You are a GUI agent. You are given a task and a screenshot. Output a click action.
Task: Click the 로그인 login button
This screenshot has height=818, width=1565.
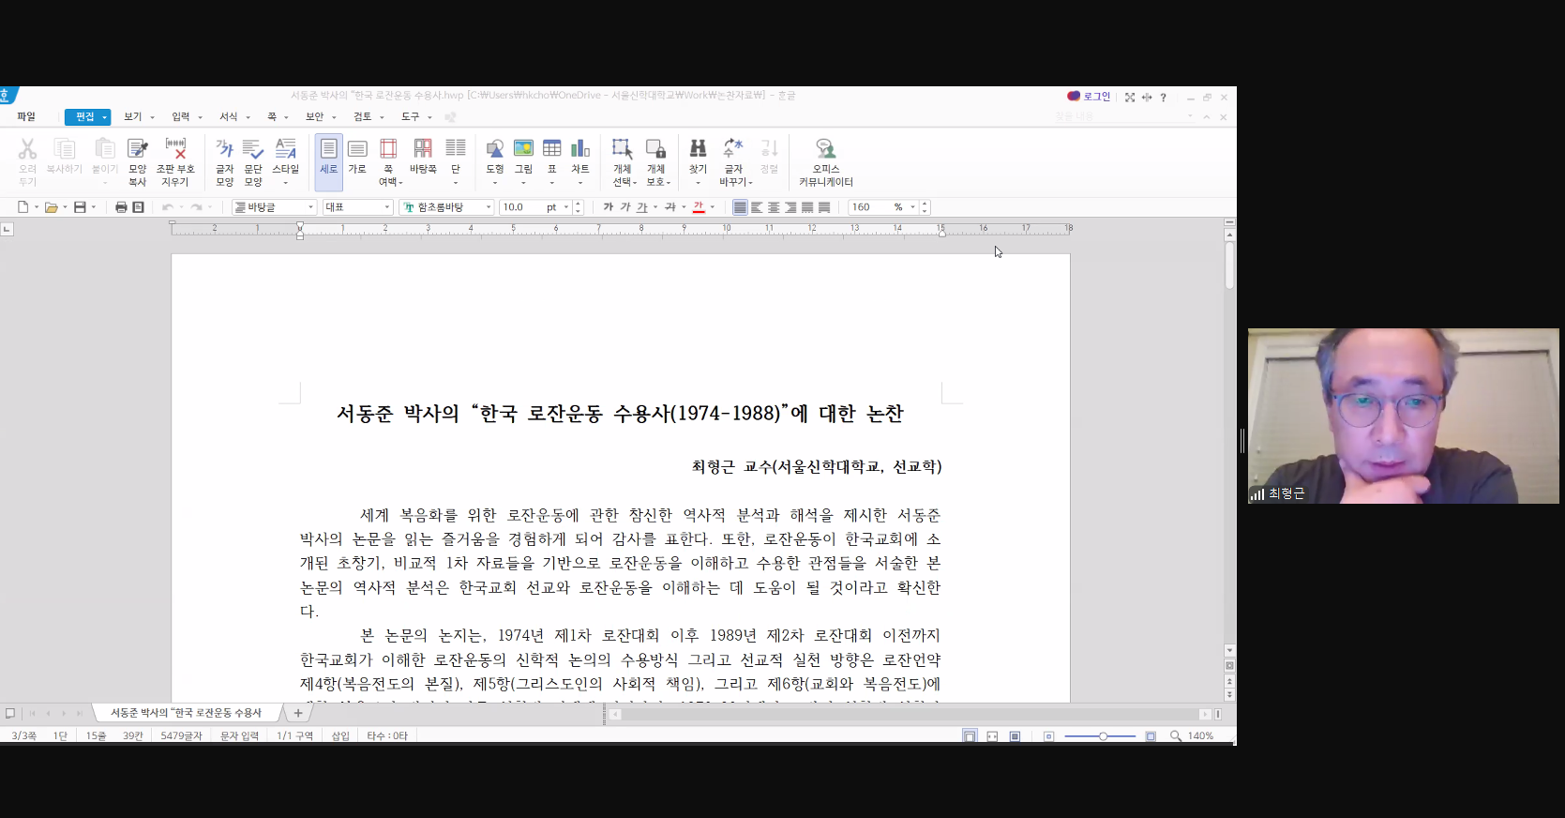pyautogui.click(x=1089, y=97)
